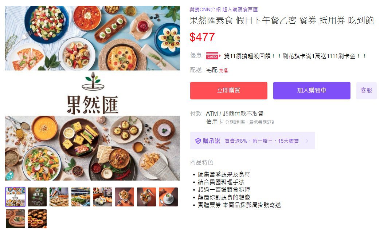388x229 pixels.
Task: Select the fifth thumbnail showing sushi rolls
Action: pos(103,197)
